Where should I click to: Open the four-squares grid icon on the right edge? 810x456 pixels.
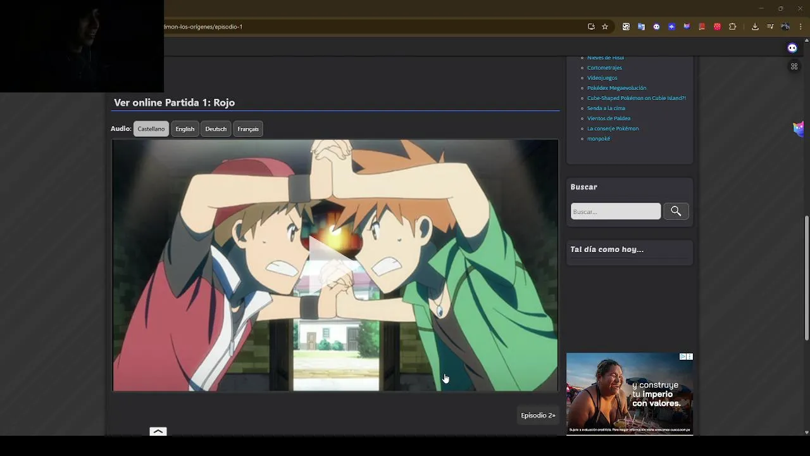tap(794, 66)
